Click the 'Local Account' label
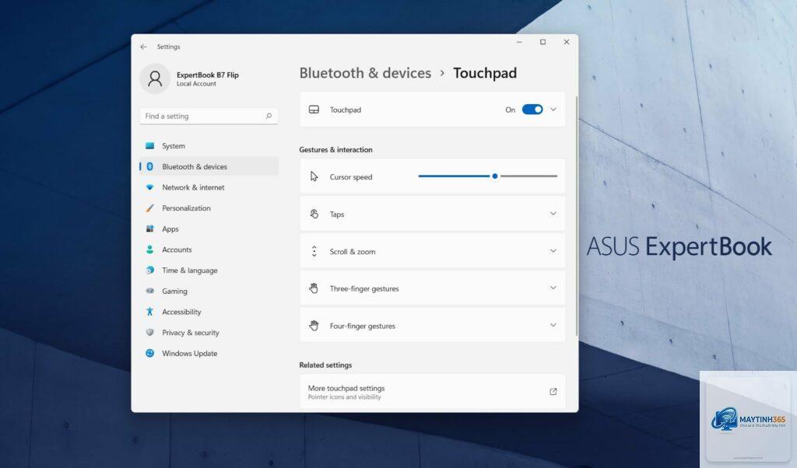This screenshot has height=468, width=797. point(196,84)
